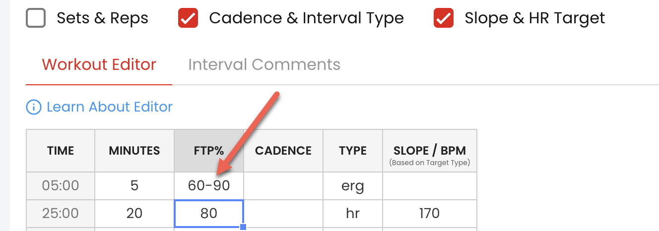Click the Slope / BPM cell with 170
Image resolution: width=659 pixels, height=231 pixels.
(430, 213)
